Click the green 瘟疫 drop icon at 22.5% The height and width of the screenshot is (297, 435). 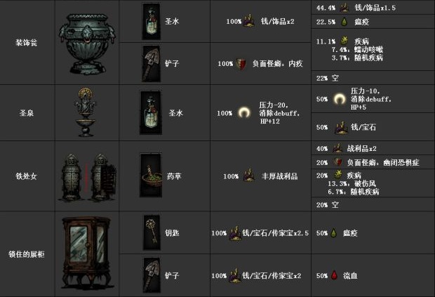tap(344, 22)
